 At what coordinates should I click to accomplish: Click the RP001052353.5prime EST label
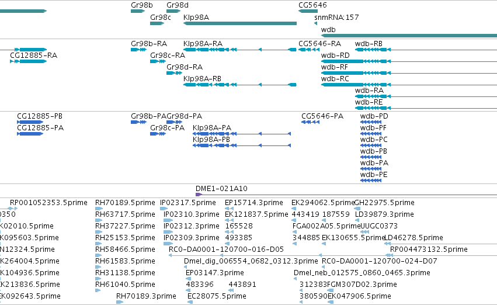[48, 203]
